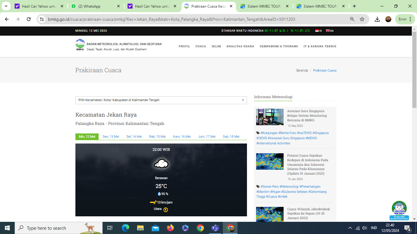The width and height of the screenshot is (417, 234).
Task: Switch to first Hasil Cari Yahoo tab
Action: [39, 6]
